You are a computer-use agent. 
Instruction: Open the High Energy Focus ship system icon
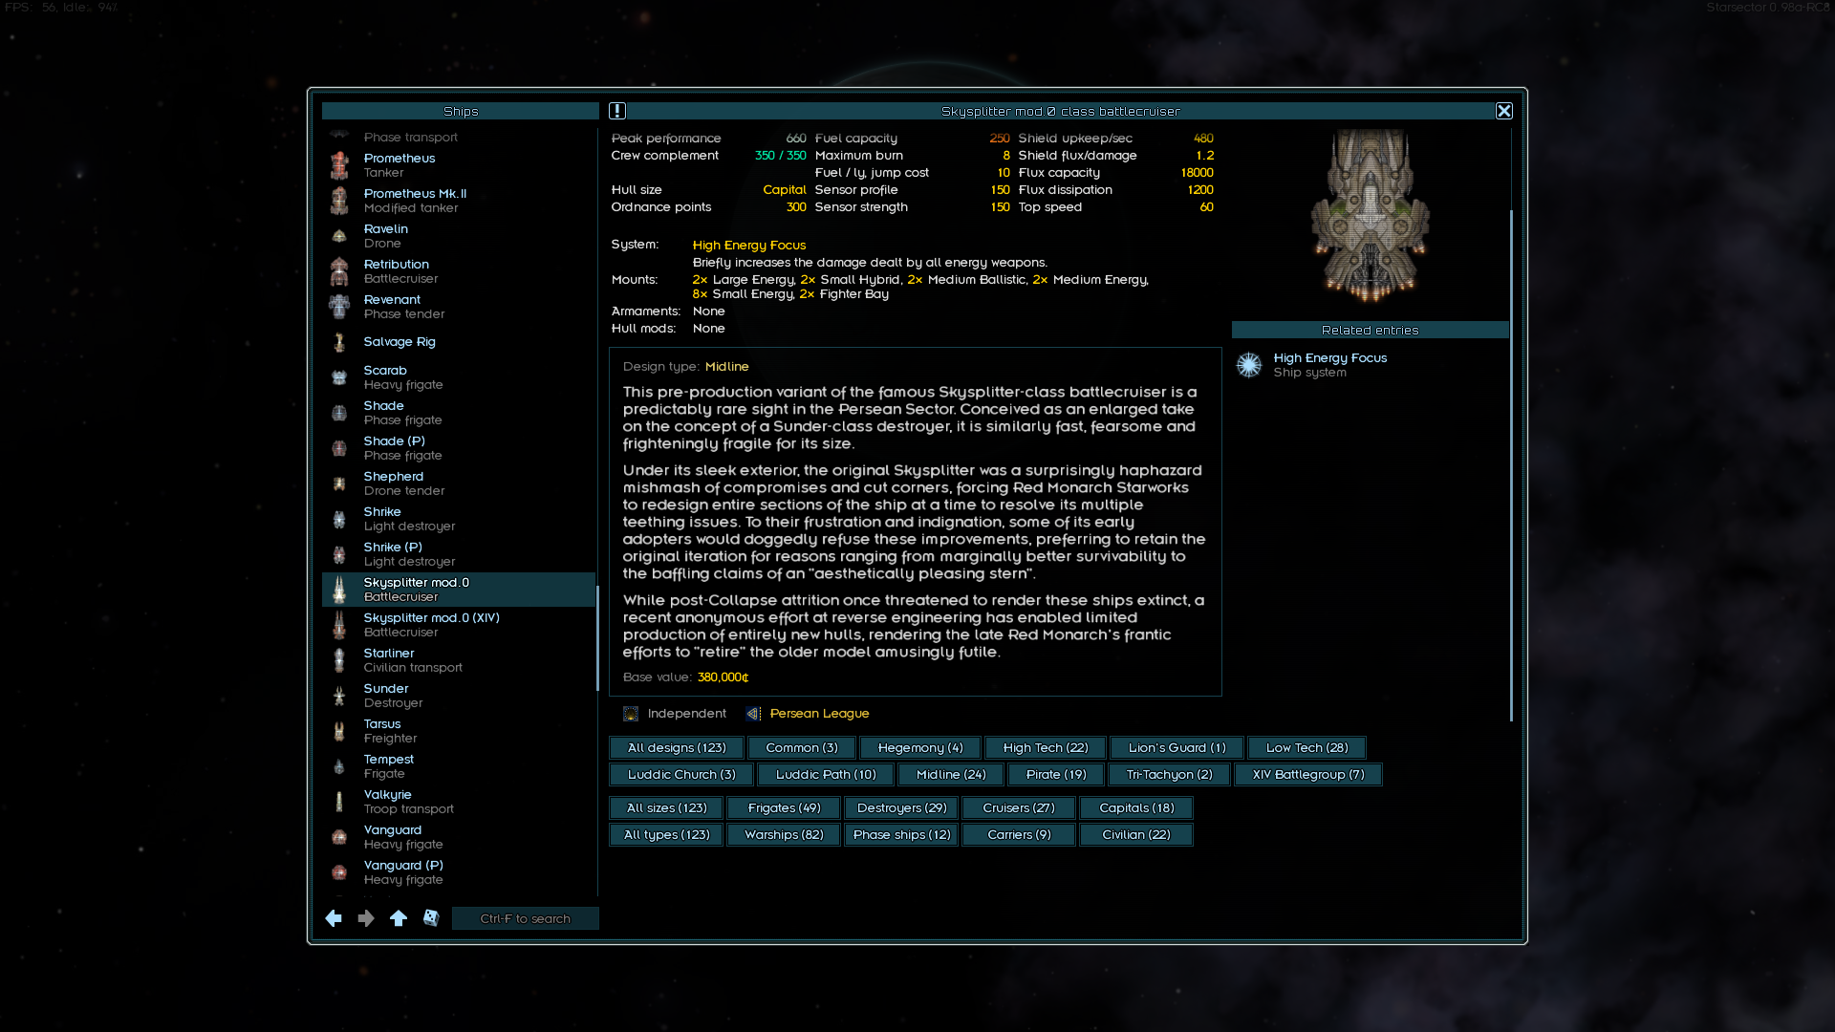coord(1249,365)
